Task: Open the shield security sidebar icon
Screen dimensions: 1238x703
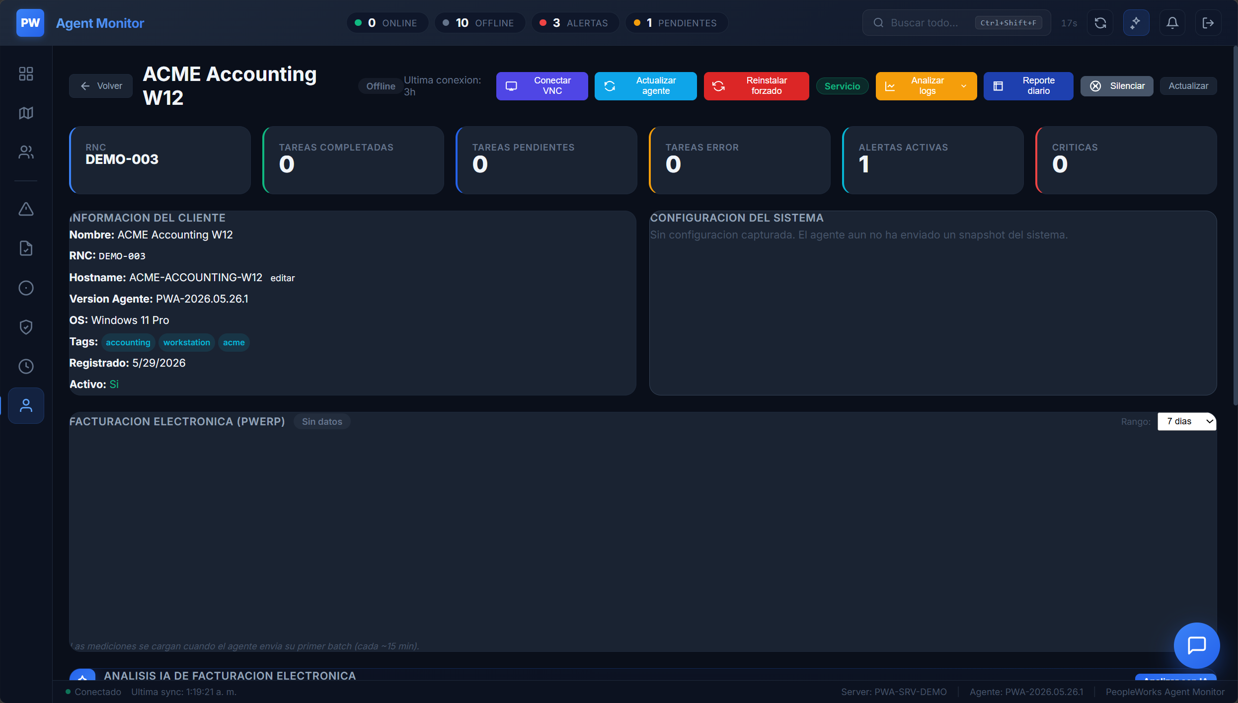Action: (x=26, y=327)
